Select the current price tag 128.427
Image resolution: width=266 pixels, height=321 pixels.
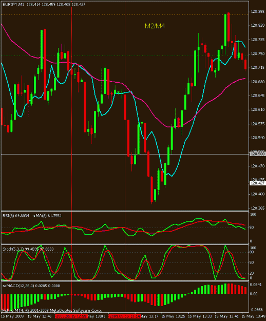(x=258, y=183)
